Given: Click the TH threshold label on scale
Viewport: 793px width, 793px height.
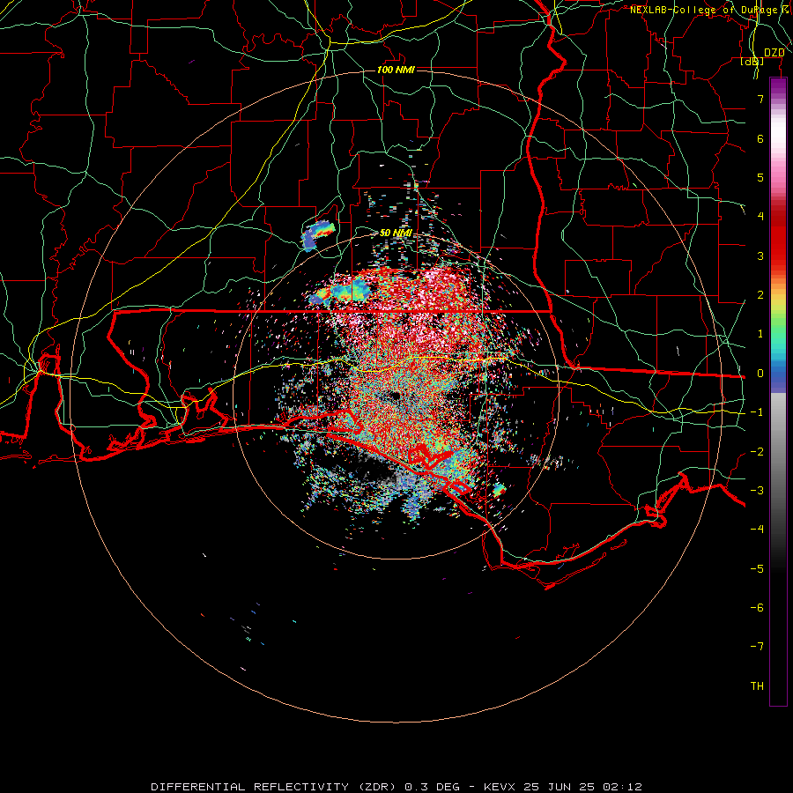Looking at the screenshot, I should (x=757, y=686).
